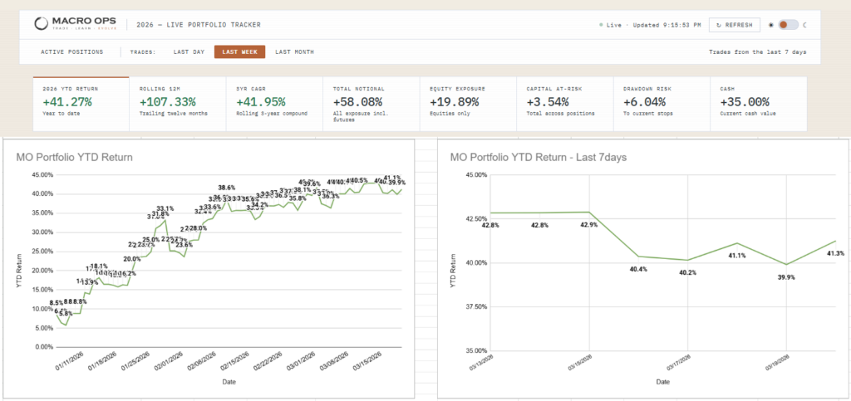Click the Equity Exposure stat card
This screenshot has height=401, width=851.
(468, 104)
